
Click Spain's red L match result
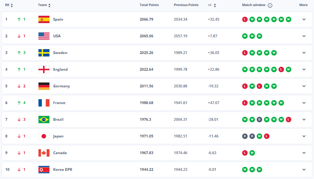[x=245, y=19]
